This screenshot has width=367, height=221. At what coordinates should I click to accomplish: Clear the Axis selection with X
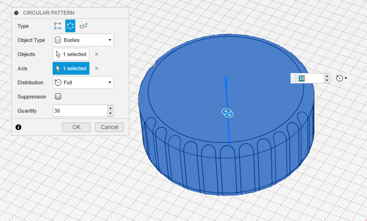coord(97,68)
